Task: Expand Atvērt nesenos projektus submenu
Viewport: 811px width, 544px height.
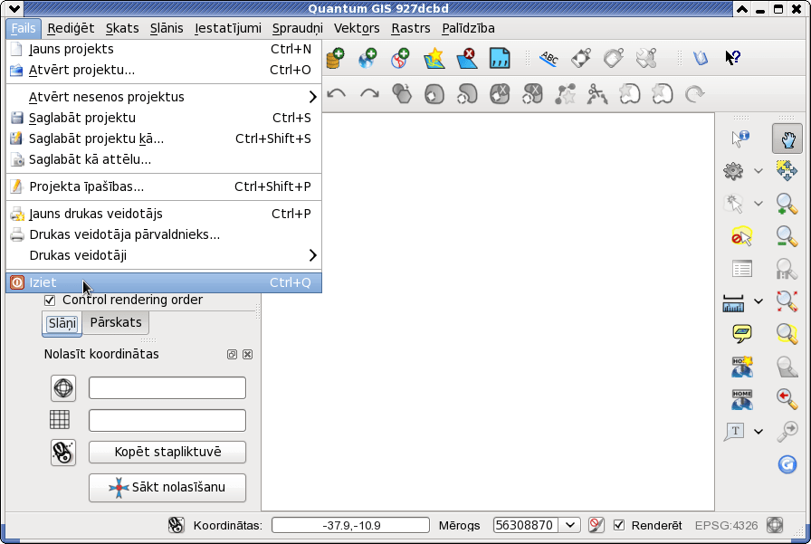Action: point(164,97)
